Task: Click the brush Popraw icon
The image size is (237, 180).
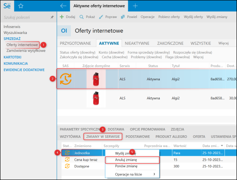Action: click(x=101, y=17)
